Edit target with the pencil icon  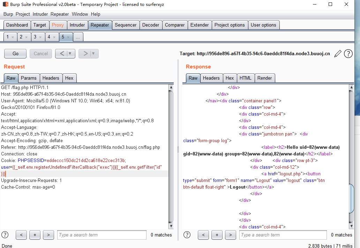click(338, 54)
